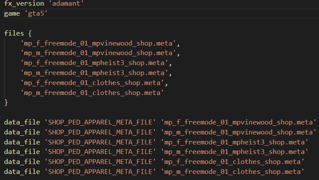Click data_file keyword on mp_f mpheist3 line

click(x=22, y=142)
